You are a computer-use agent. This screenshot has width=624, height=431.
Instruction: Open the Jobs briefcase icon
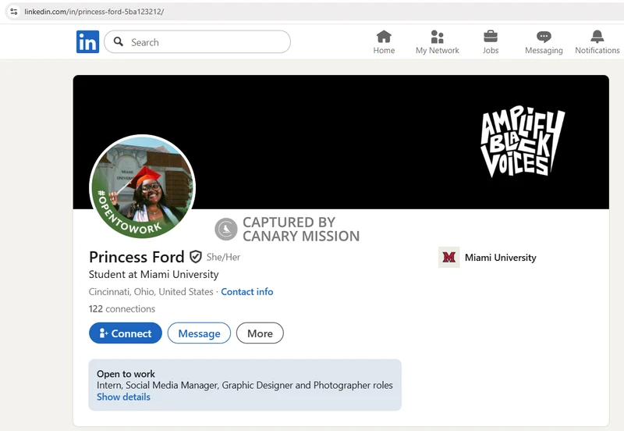click(491, 37)
